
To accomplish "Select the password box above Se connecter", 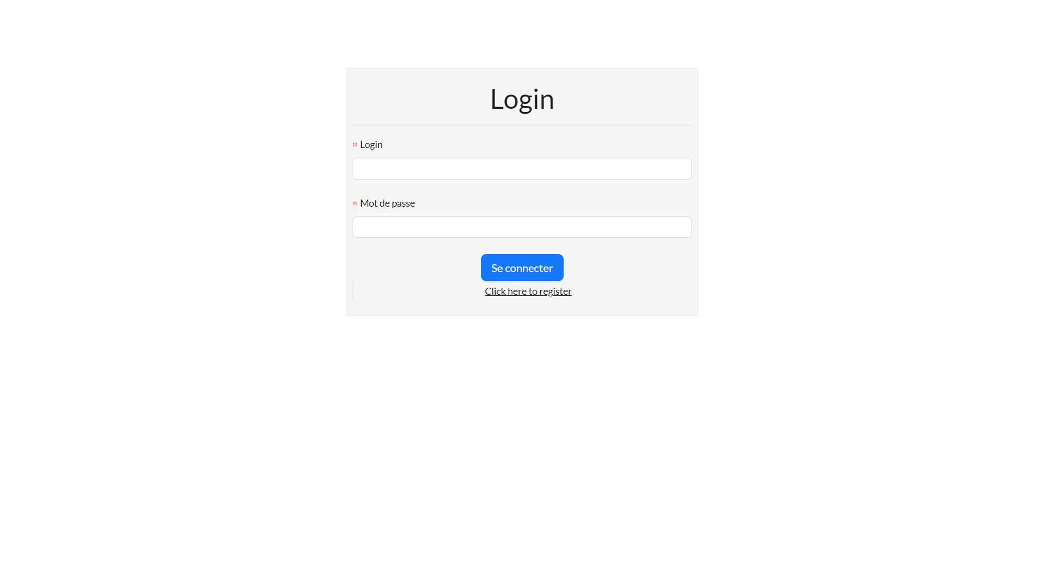I will 522,227.
